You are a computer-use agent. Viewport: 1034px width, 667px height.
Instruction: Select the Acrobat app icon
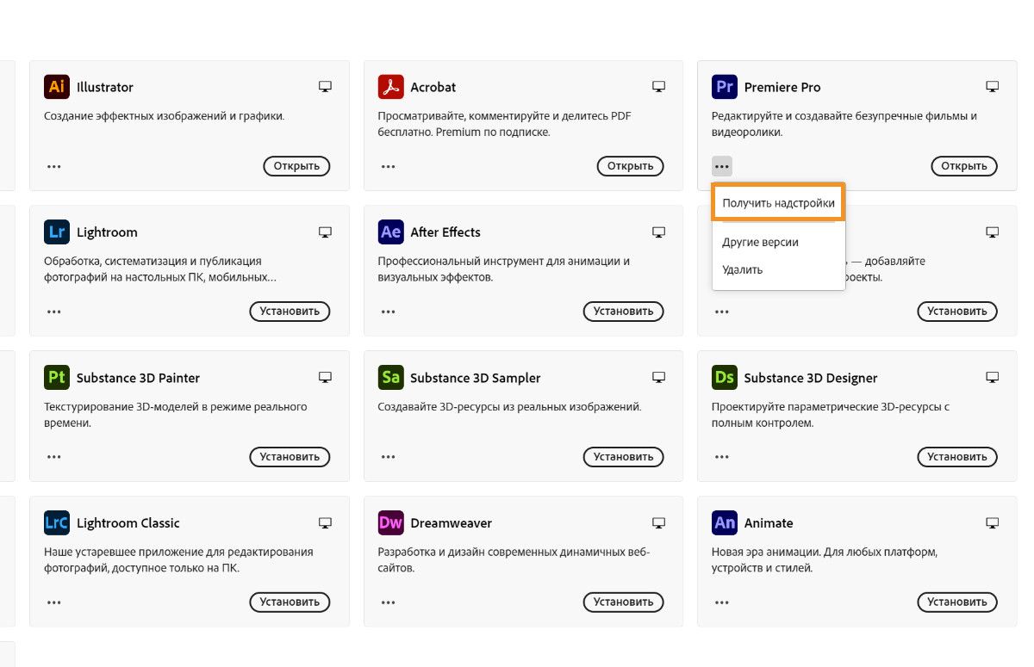click(389, 87)
